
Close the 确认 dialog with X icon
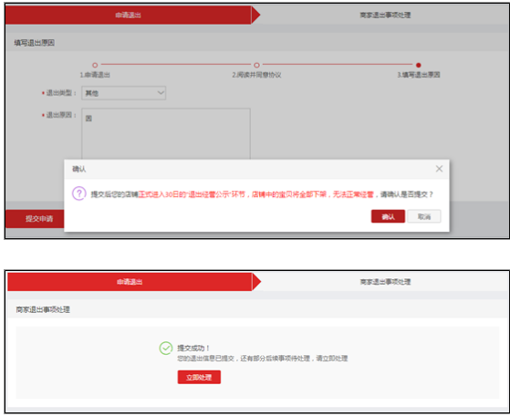coord(439,169)
